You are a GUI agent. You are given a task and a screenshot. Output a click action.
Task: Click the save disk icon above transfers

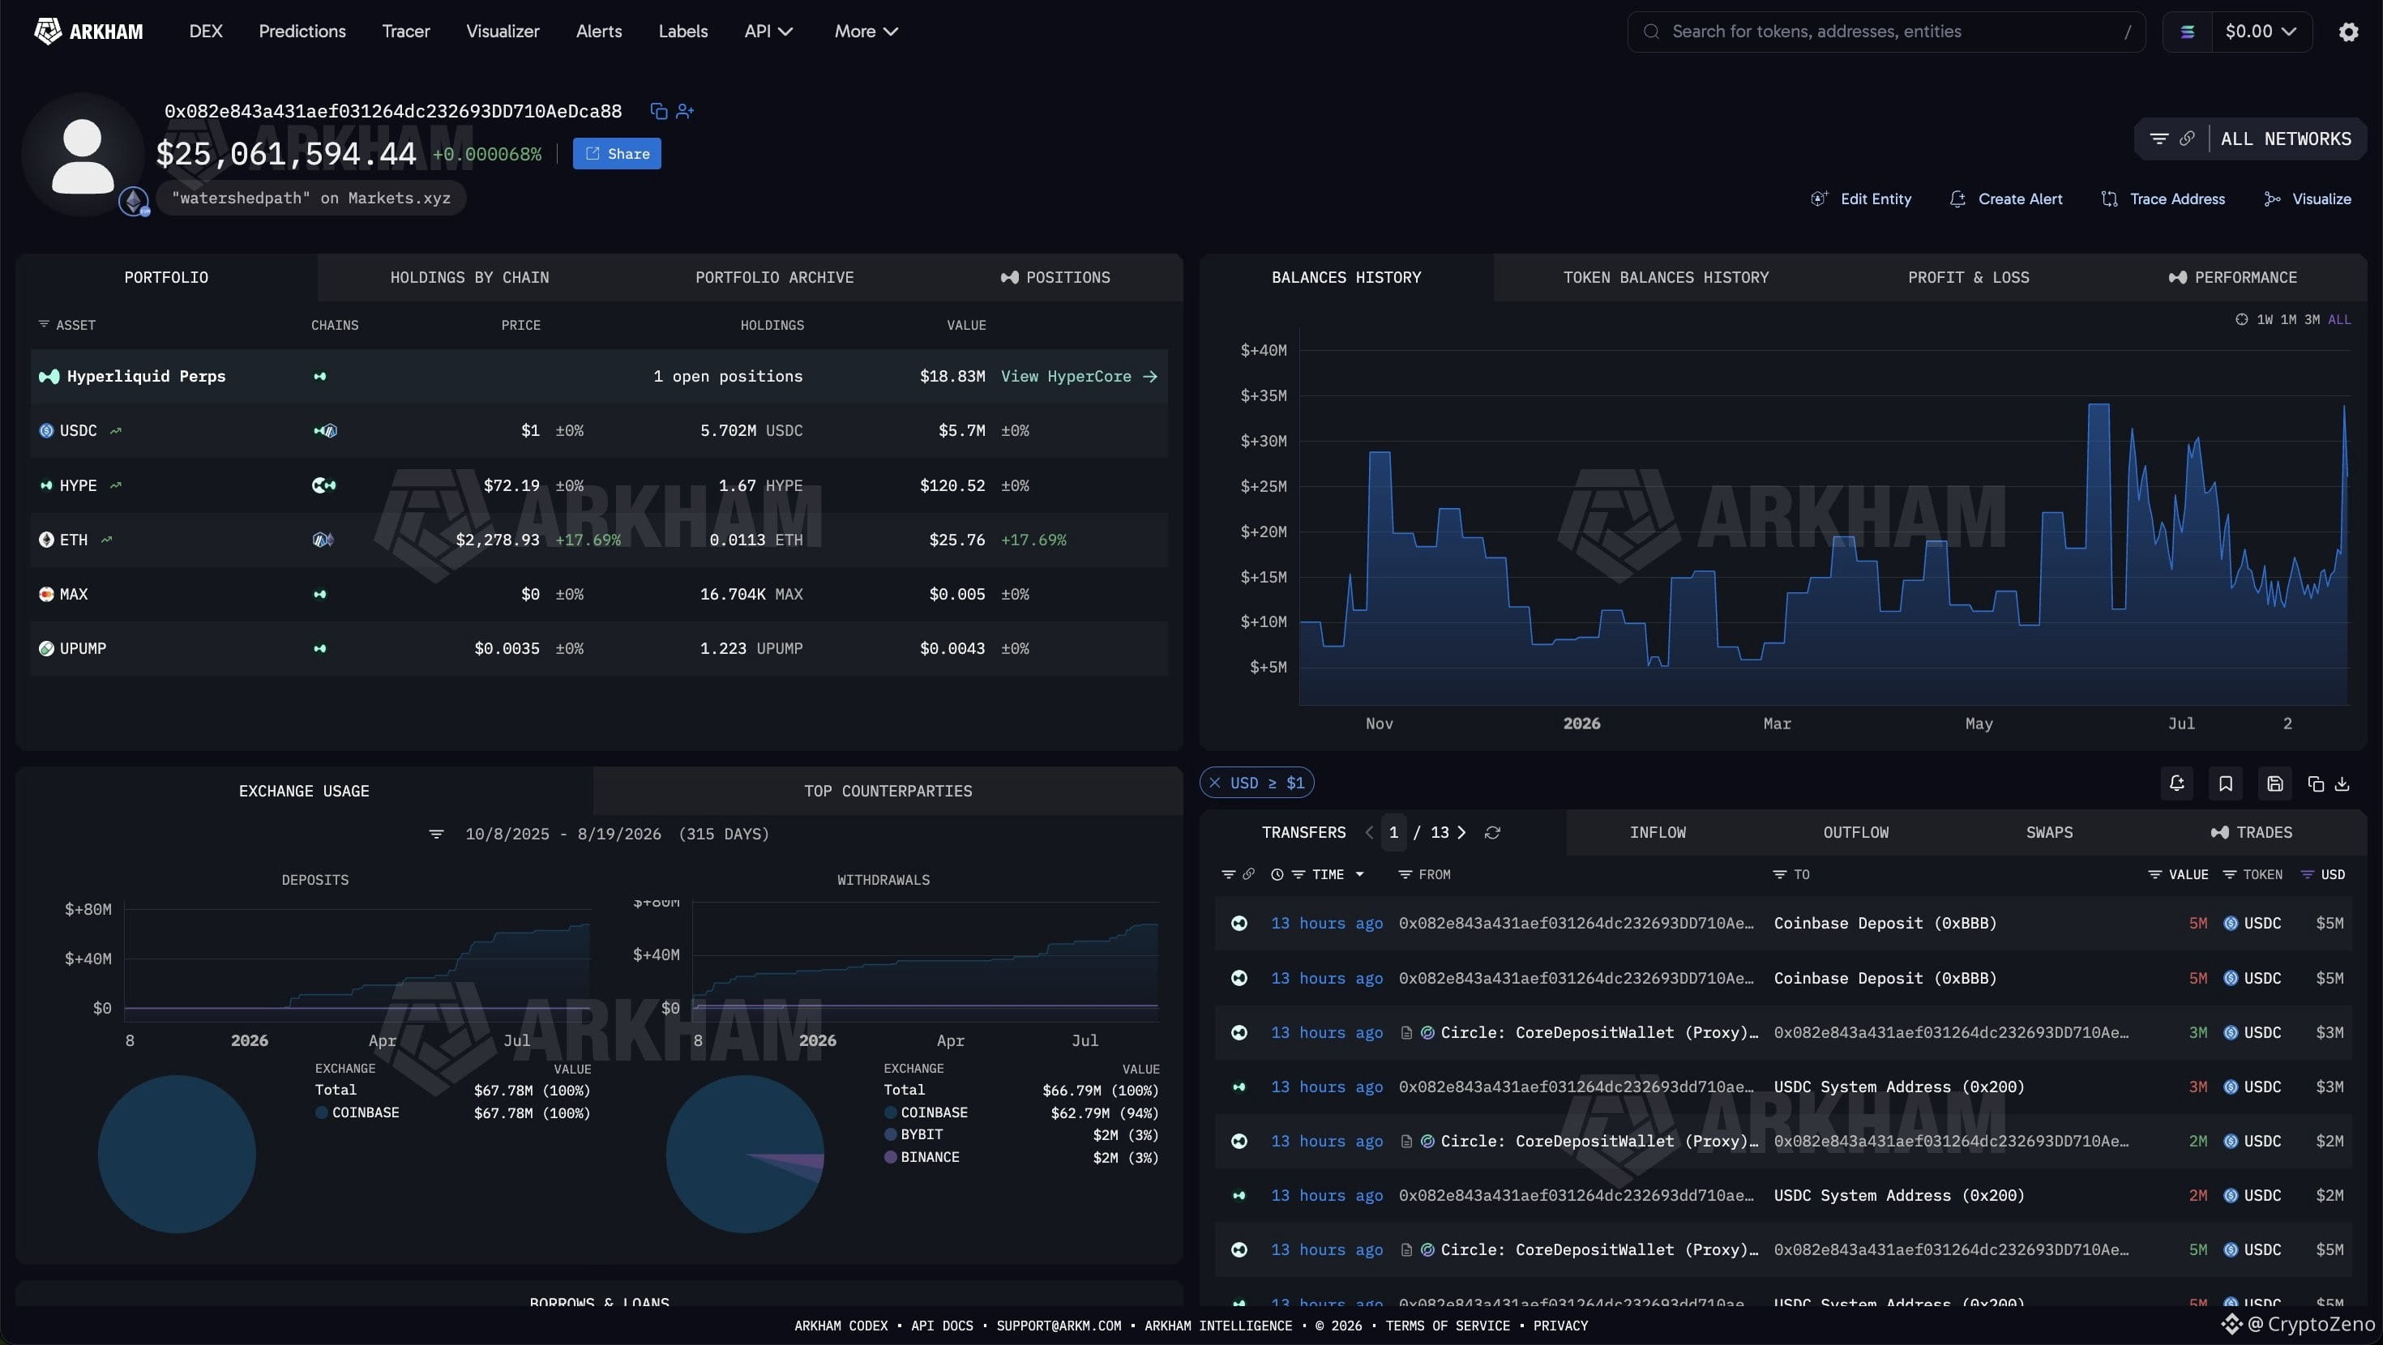2274,784
